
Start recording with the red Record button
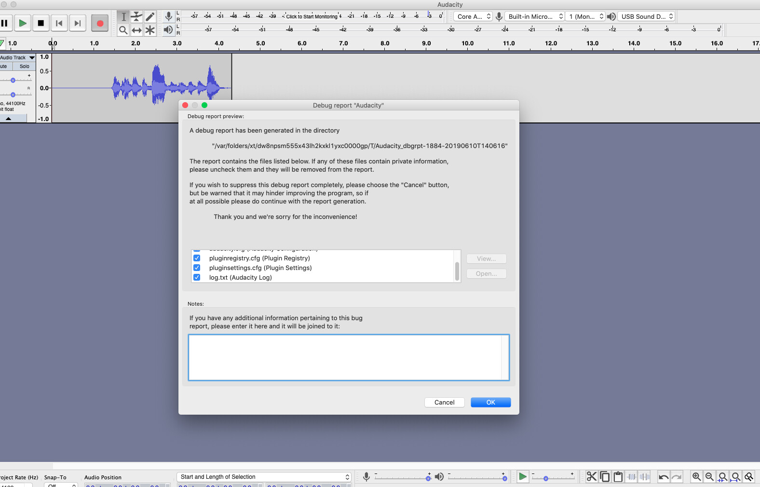click(x=100, y=23)
